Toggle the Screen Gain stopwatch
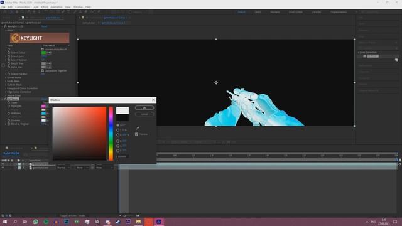Image resolution: width=402 pixels, height=226 pixels. click(9, 56)
